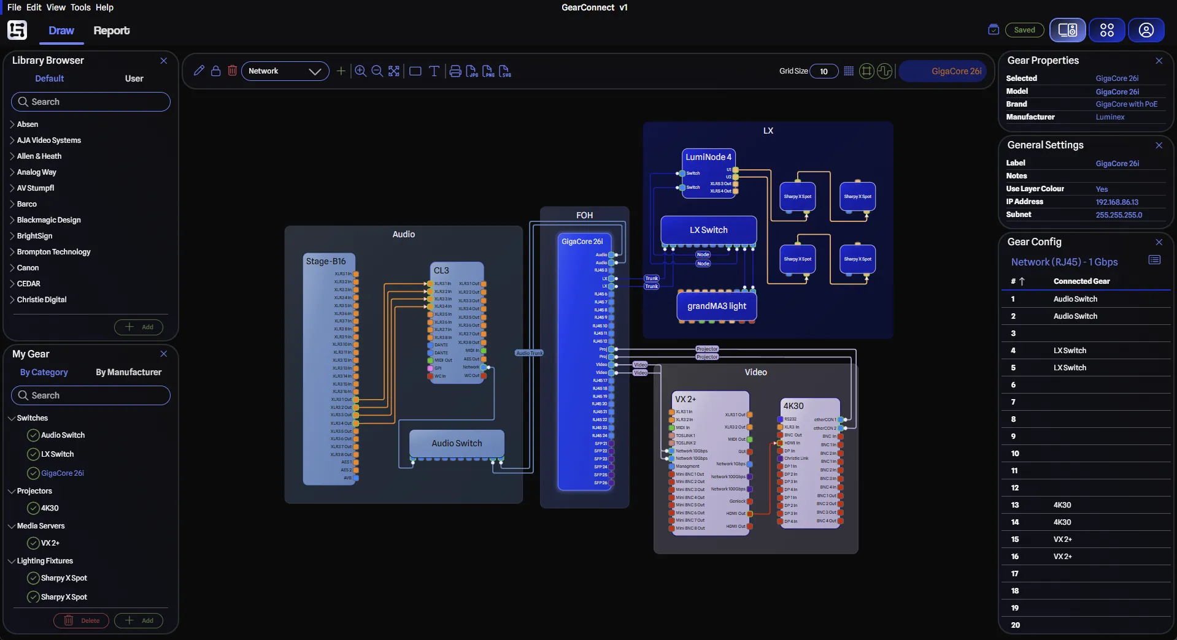This screenshot has width=1177, height=640.
Task: Open the user account profile button
Action: point(1146,30)
